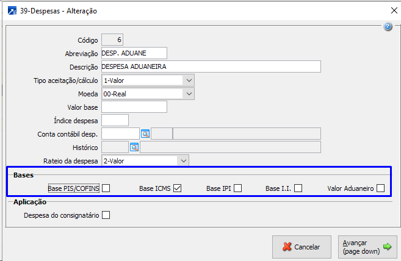Click the application icon in title bar
The width and height of the screenshot is (401, 261).
[x=12, y=11]
